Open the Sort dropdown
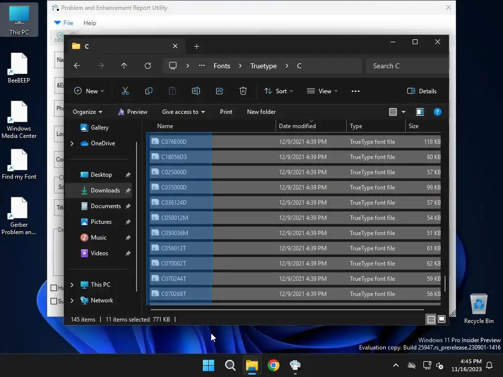 [x=278, y=91]
